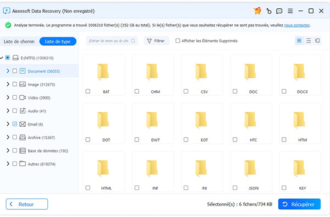The height and width of the screenshot is (217, 330).
Task: Click the E:(NTFS) drive icon
Action: click(15, 58)
